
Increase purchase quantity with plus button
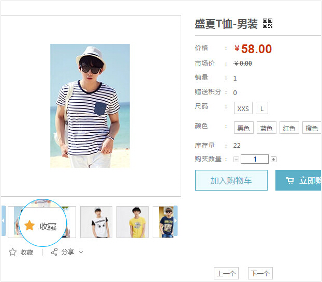(274, 160)
